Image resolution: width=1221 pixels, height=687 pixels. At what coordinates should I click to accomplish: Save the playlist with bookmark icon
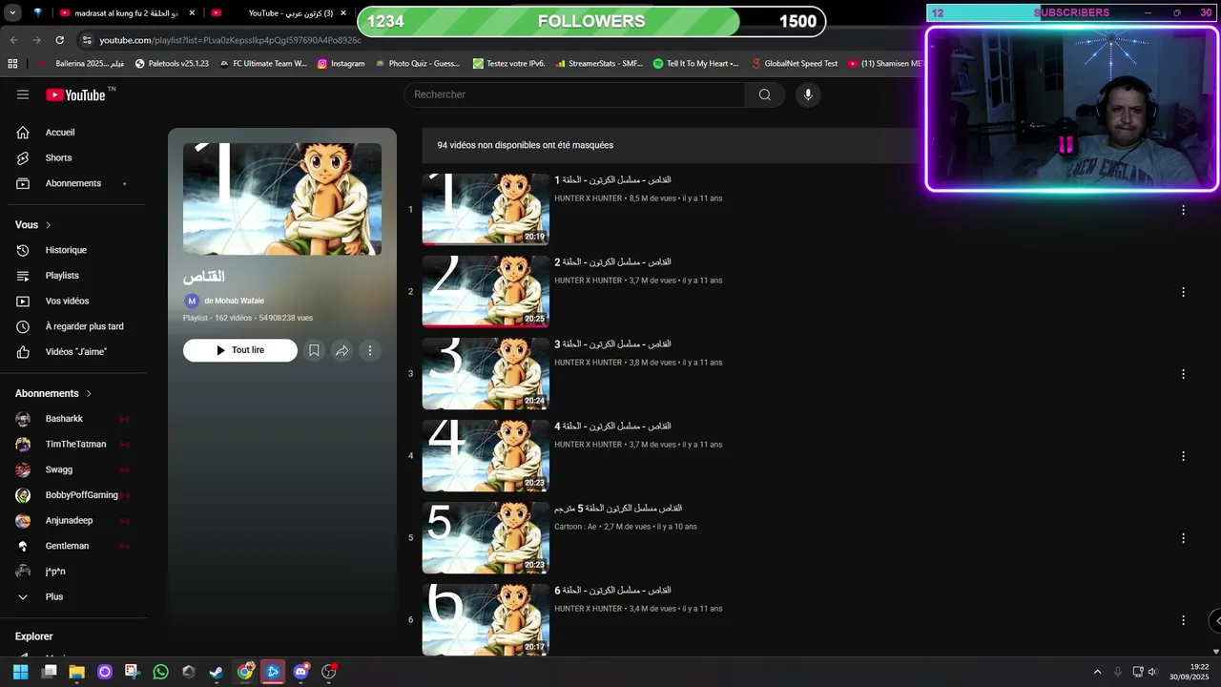[314, 350]
